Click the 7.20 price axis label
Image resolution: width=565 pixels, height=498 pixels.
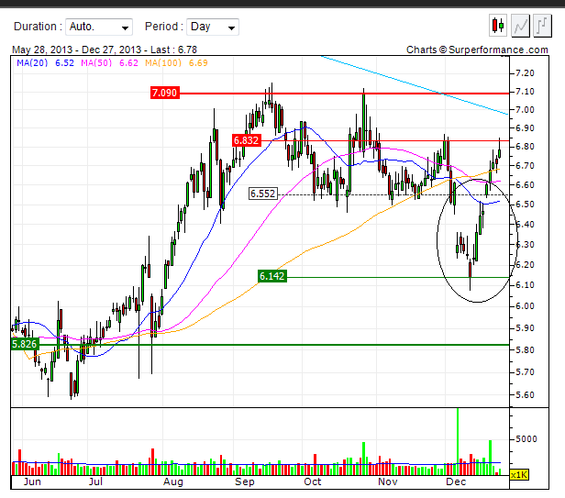(x=525, y=73)
